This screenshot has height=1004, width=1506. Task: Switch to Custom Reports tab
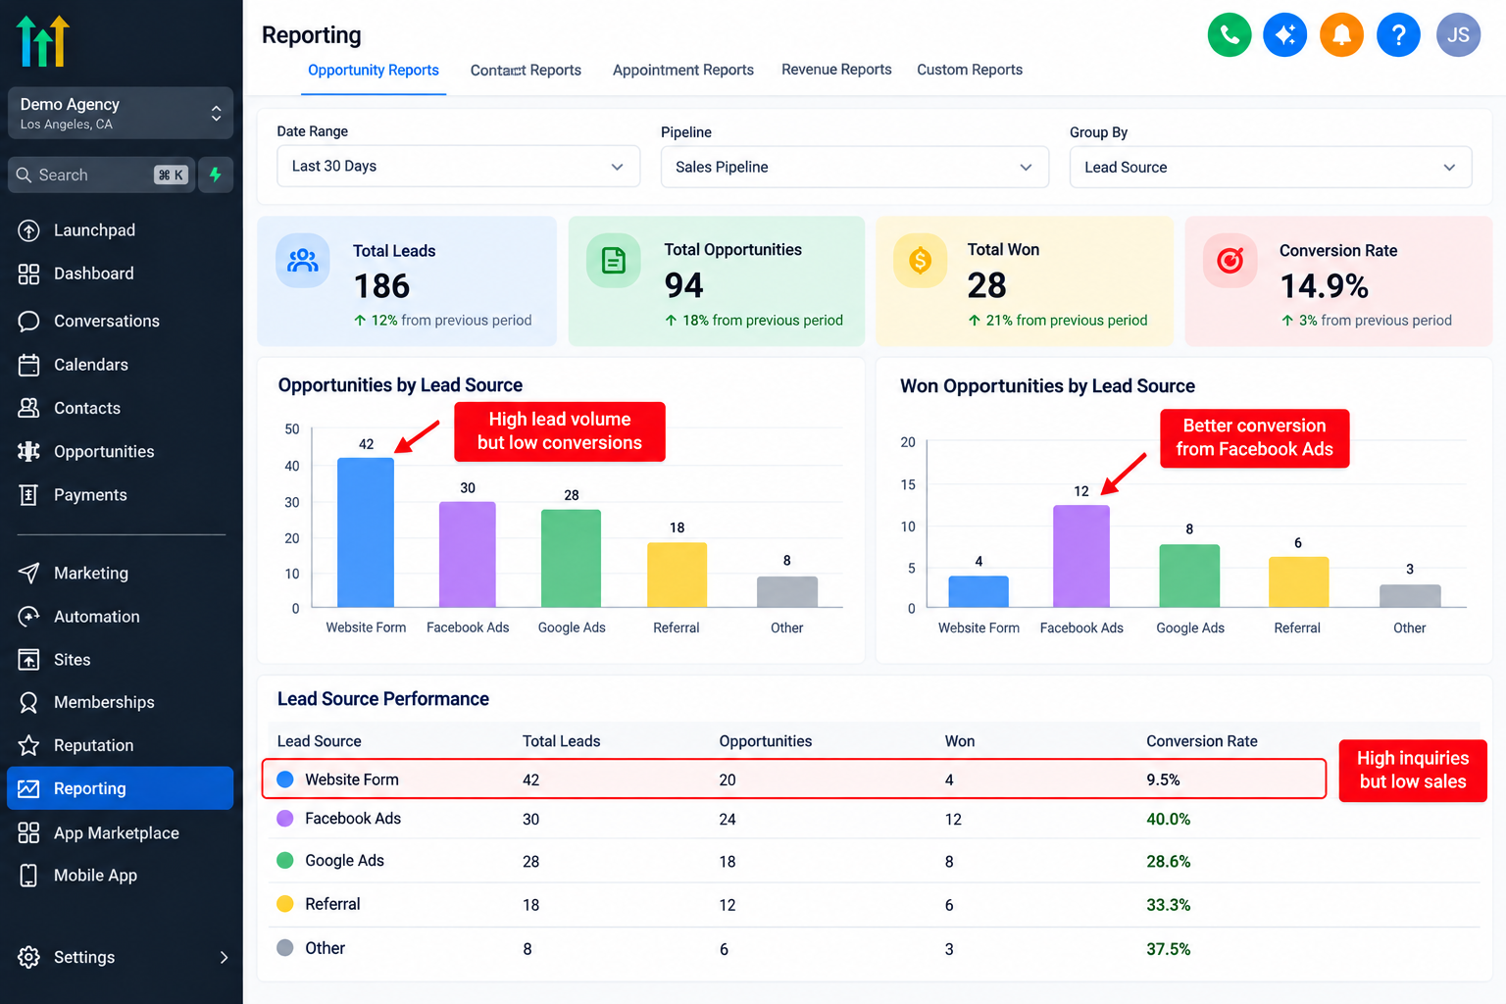point(970,70)
